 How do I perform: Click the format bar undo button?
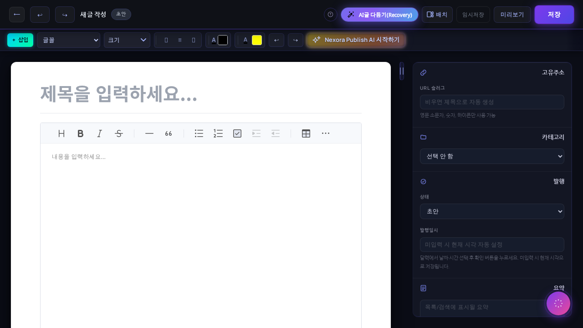[x=276, y=40]
